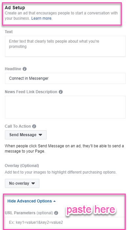The image size is (129, 230).
Task: Open the Send Message call-to-action dropdown
Action: [26, 135]
